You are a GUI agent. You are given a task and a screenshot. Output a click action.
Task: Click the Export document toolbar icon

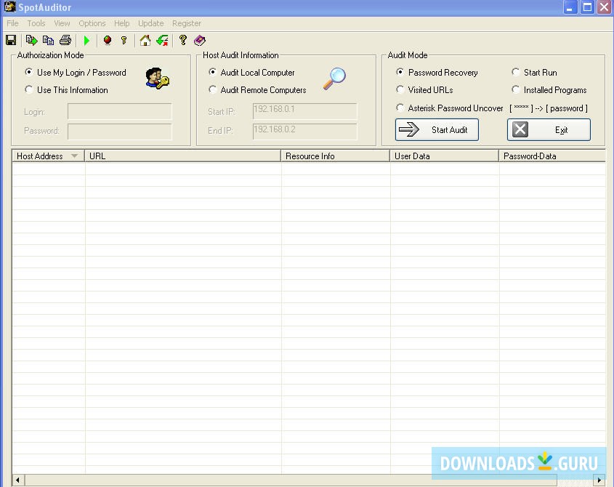click(31, 40)
